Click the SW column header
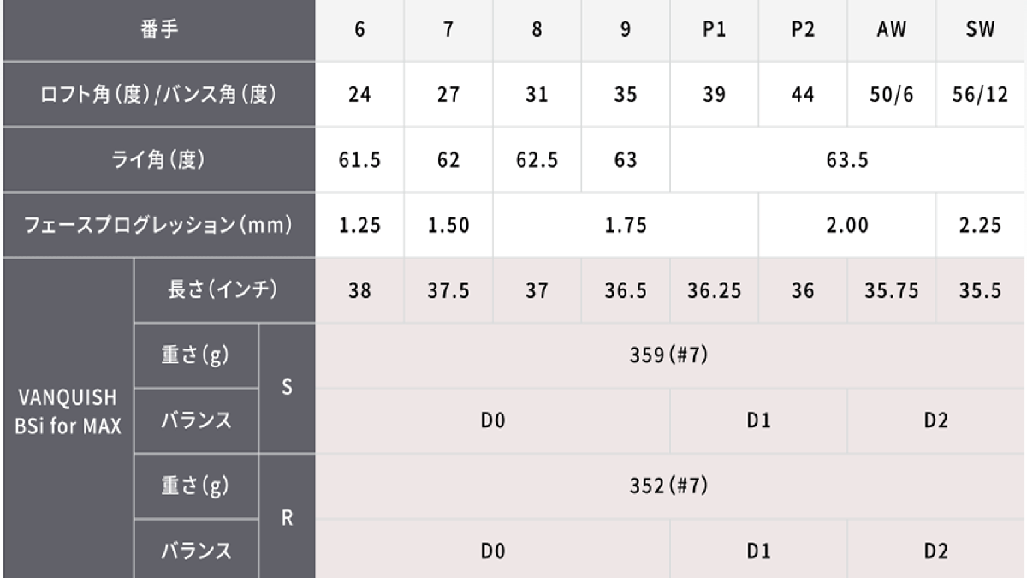The height and width of the screenshot is (578, 1027). pos(981,29)
